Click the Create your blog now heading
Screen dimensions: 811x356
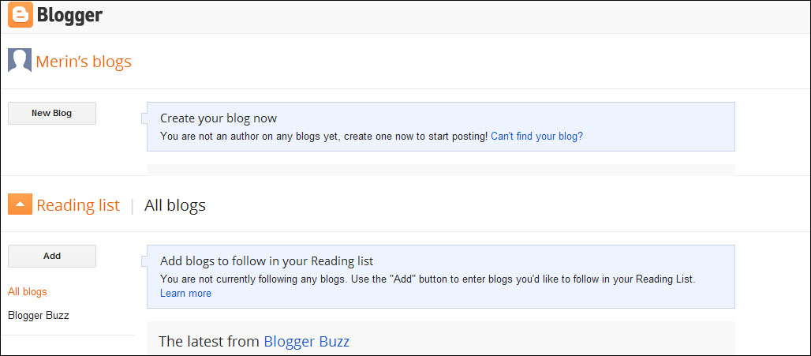pyautogui.click(x=219, y=118)
